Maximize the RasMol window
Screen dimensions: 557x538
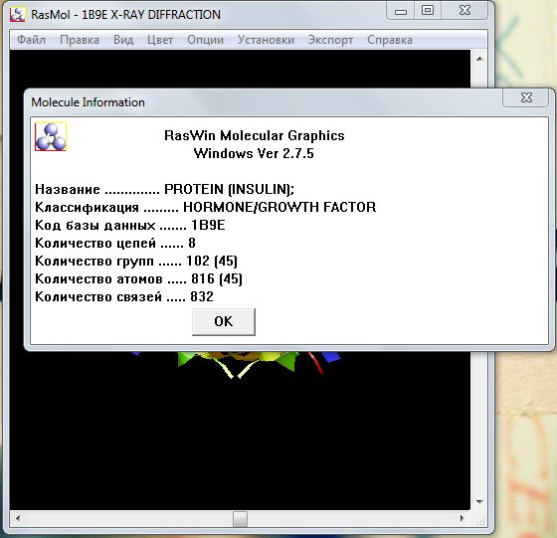point(428,11)
